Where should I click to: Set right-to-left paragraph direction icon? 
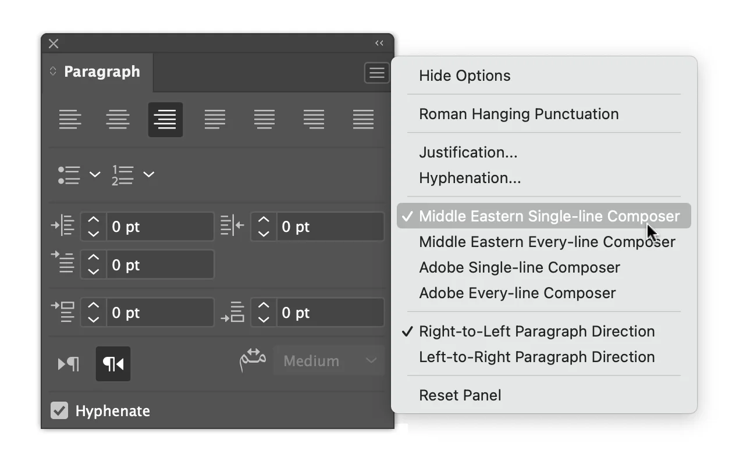(113, 364)
